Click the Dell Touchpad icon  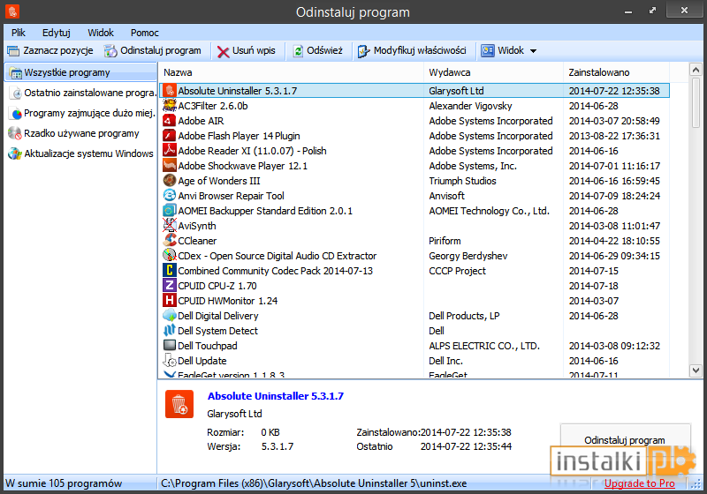[x=169, y=346]
